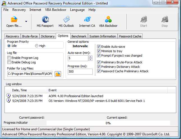The image size is (181, 139).
Task: Enable Program Log checkbox
Action: (x=9, y=57)
